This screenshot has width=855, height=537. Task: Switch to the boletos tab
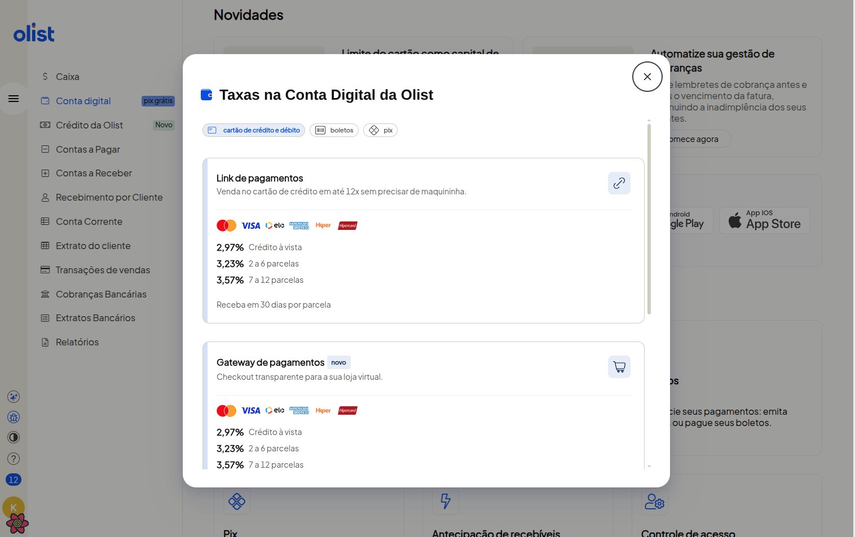[x=334, y=130]
